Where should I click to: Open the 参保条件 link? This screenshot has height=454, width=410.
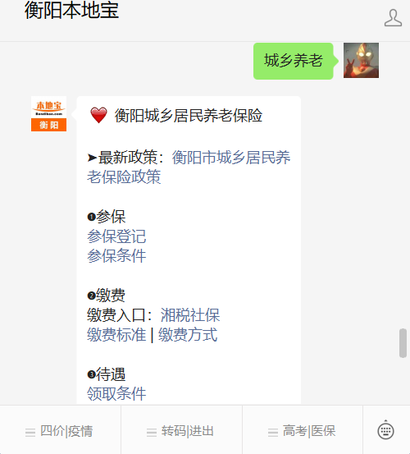[116, 256]
